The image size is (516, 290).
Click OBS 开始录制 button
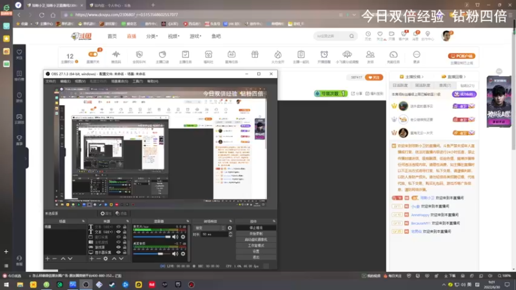tap(256, 234)
